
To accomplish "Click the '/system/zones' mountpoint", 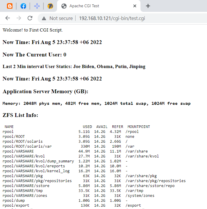I will (140, 196).
